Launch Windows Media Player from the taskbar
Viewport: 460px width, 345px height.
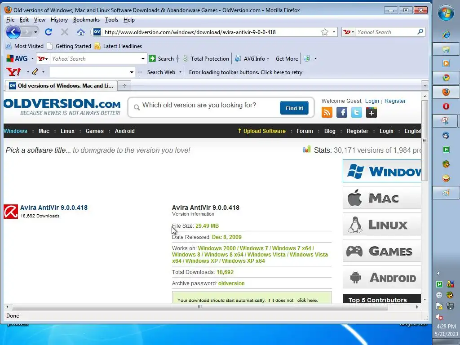[446, 63]
